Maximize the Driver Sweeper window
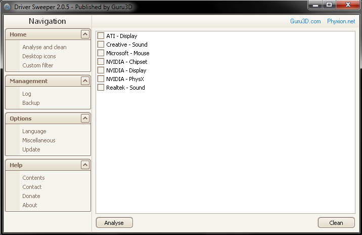The width and height of the screenshot is (362, 235). click(329, 5)
